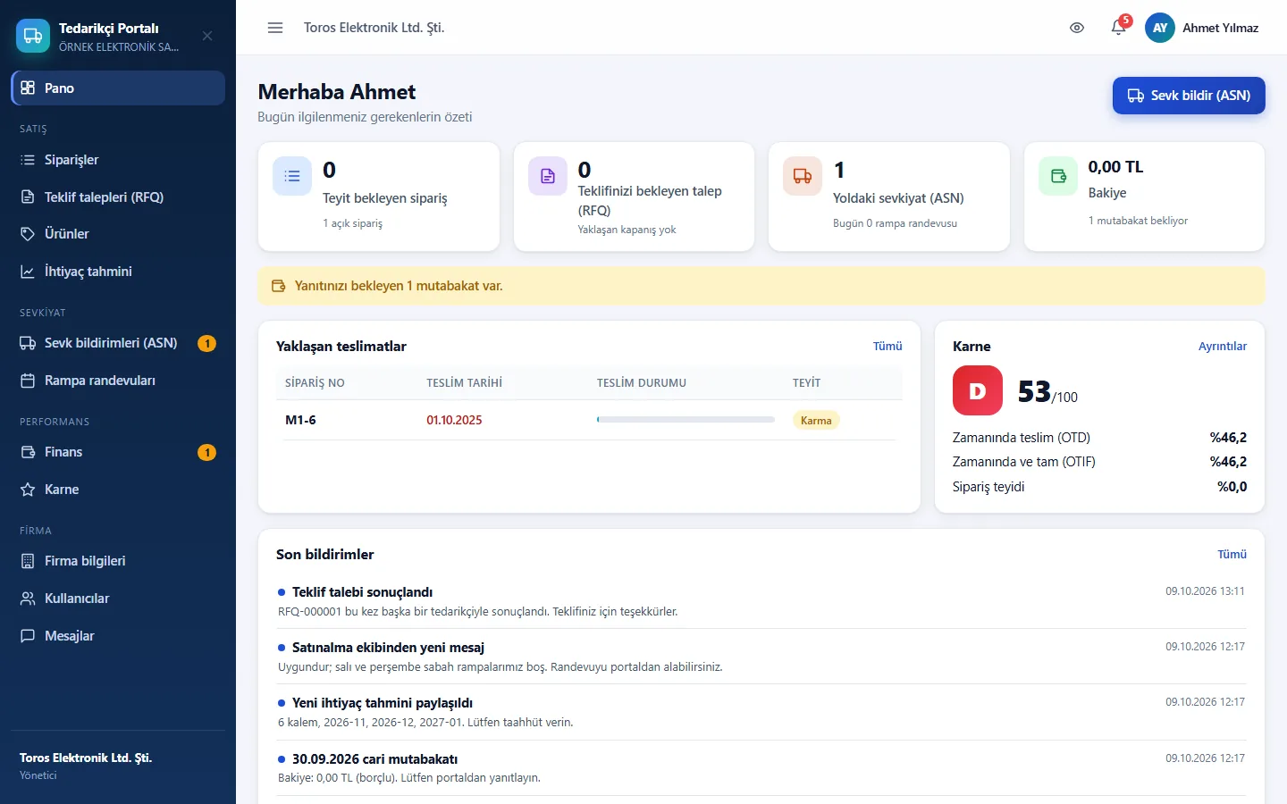
Task: Go to Pano in the sidebar
Action: tap(118, 88)
